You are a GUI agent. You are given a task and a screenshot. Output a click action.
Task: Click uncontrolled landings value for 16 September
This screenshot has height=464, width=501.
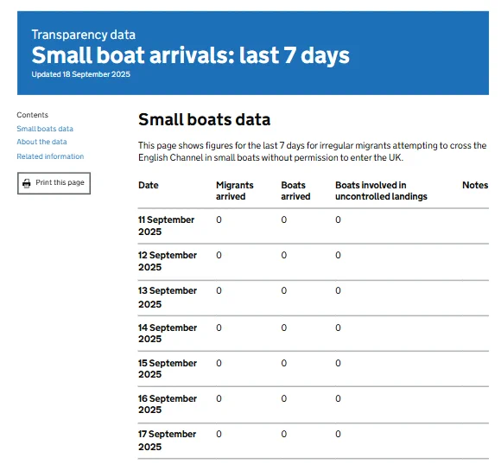tap(338, 398)
